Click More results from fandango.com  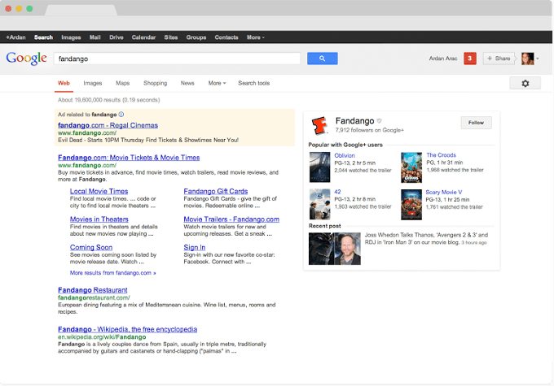tap(112, 273)
